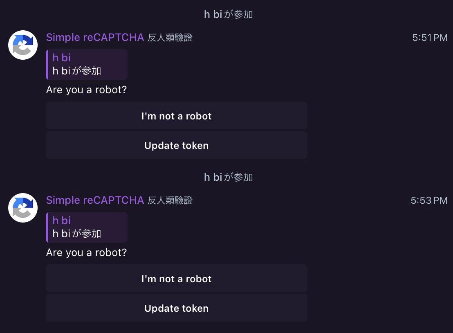
Task: Select the "h biが参加" join notice above the 5:51 PM message
Action: coord(228,14)
